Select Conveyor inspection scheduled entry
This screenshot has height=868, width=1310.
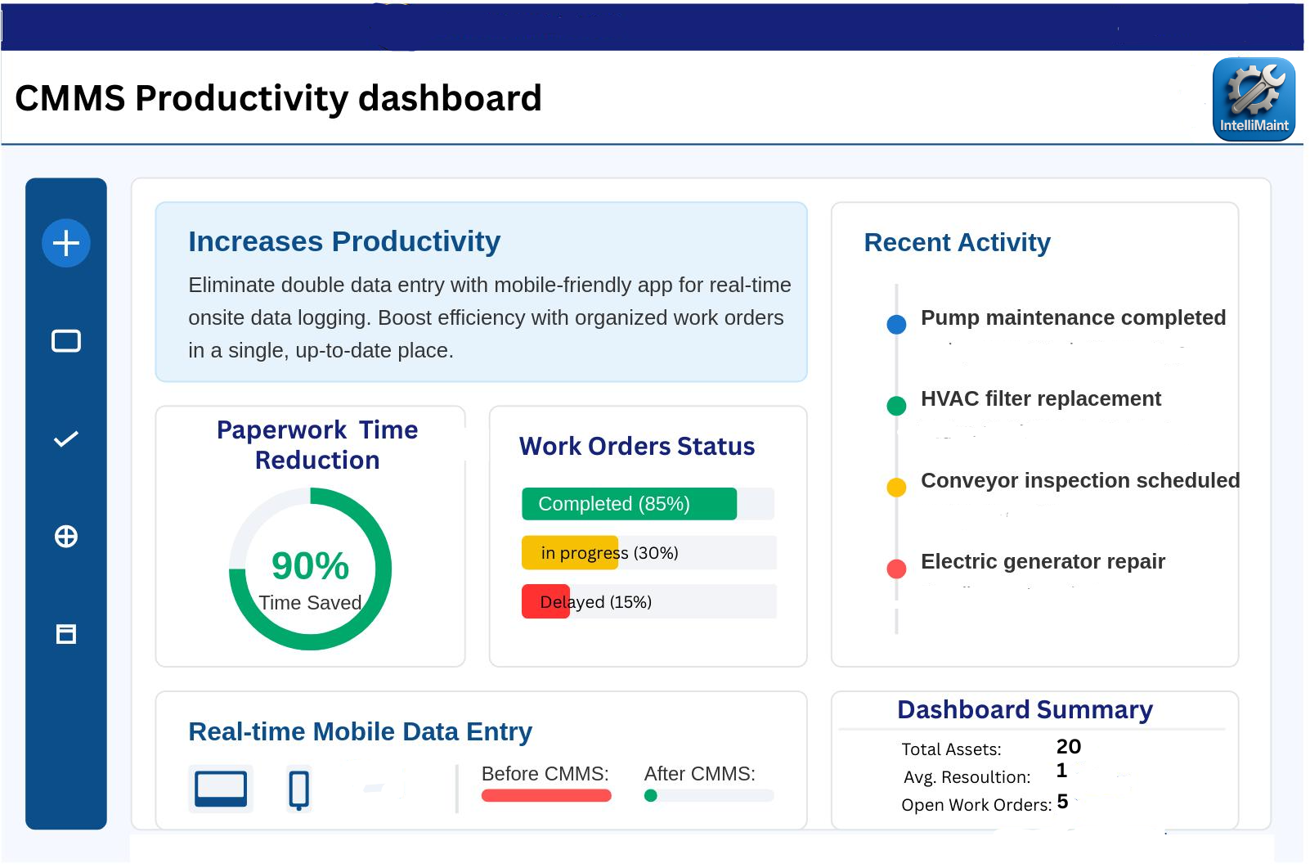tap(1079, 481)
